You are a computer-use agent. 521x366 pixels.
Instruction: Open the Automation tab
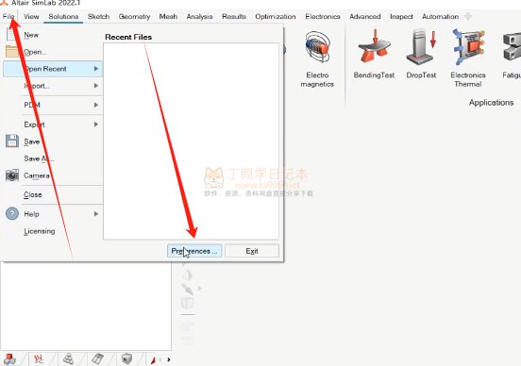pos(440,17)
